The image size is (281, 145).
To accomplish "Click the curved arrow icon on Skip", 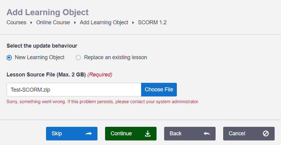I will pos(88,133).
